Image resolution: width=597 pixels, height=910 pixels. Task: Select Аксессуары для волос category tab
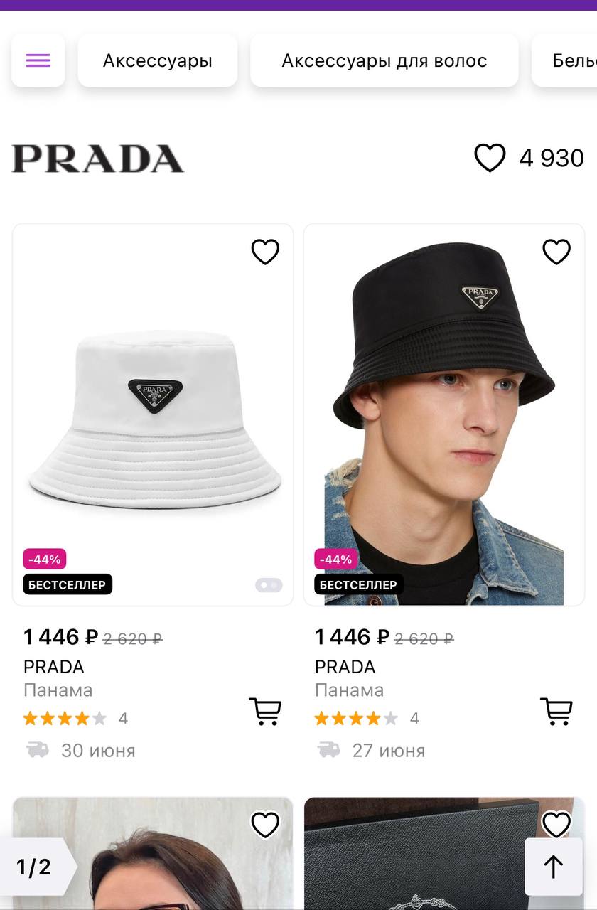pyautogui.click(x=384, y=60)
